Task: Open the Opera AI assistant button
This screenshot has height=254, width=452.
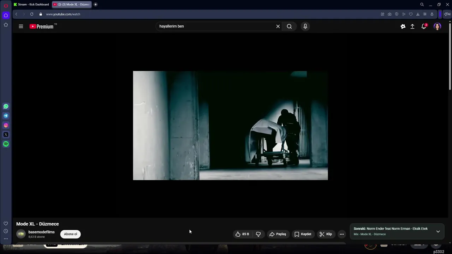Action: [447, 14]
